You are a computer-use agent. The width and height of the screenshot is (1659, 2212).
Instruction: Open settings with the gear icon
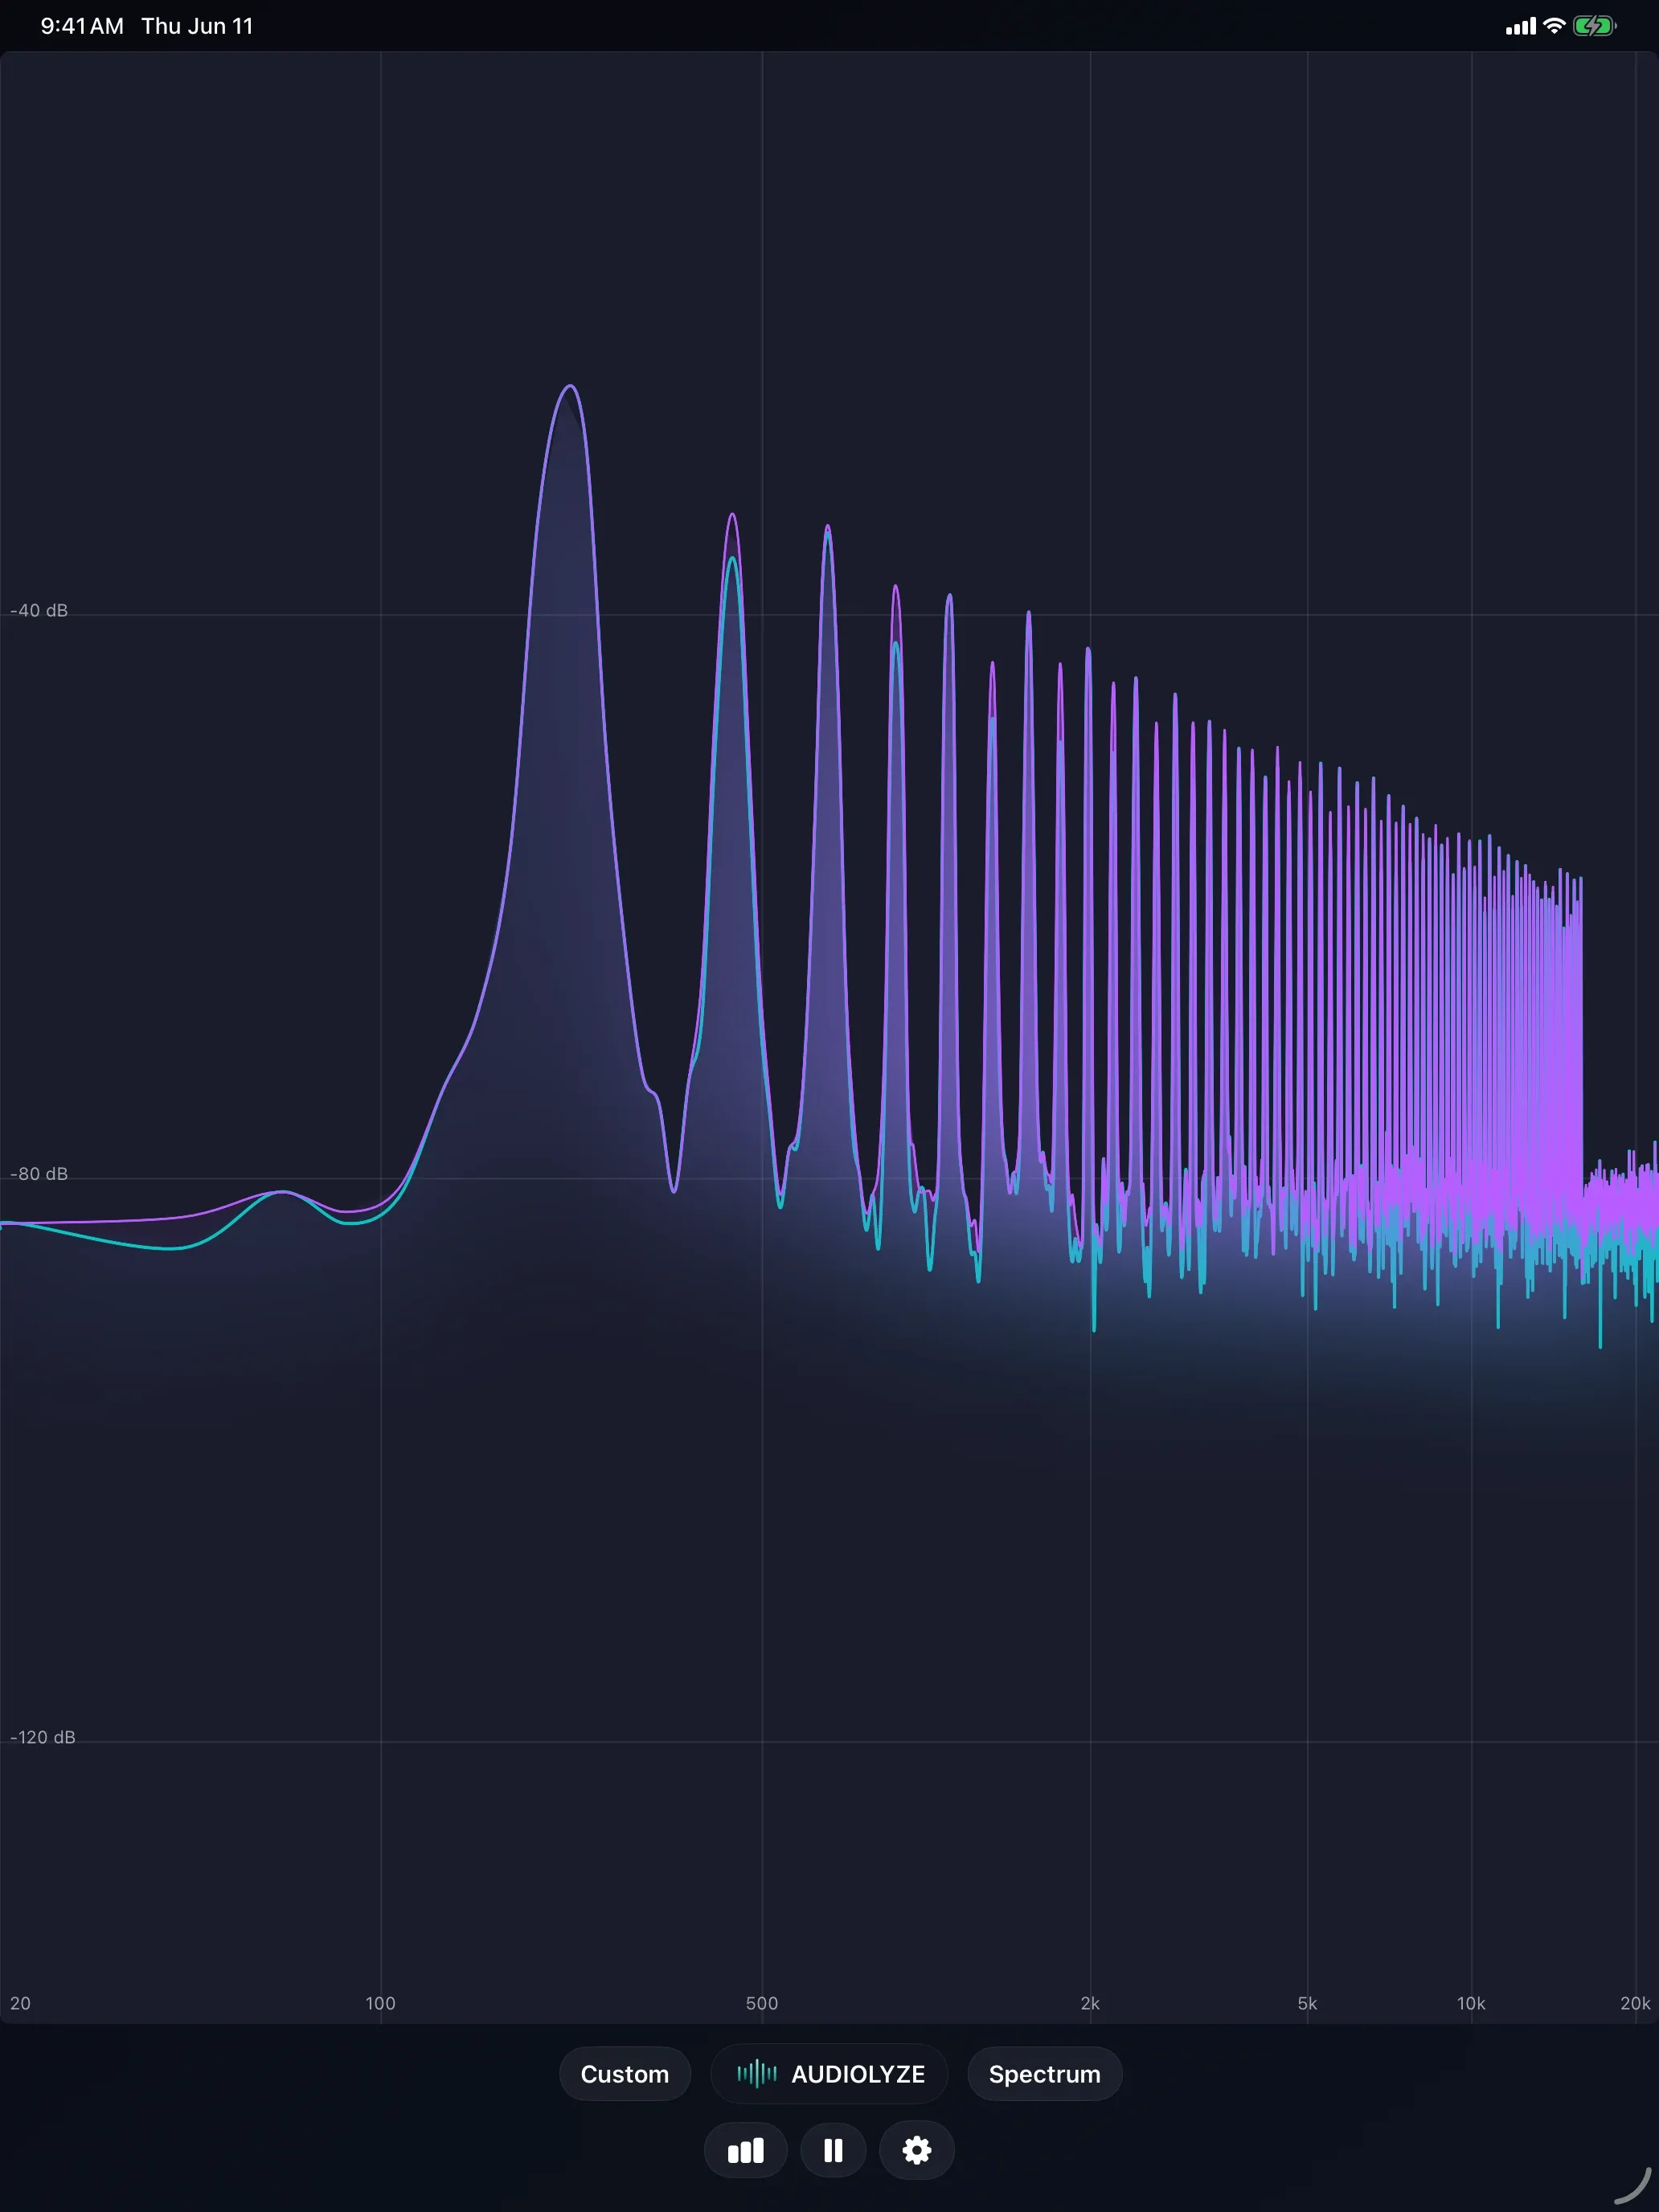[916, 2150]
